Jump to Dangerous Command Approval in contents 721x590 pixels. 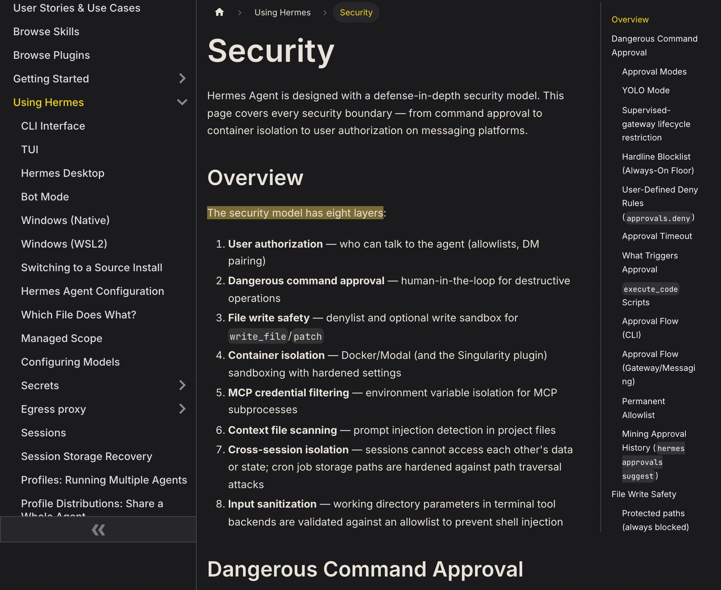654,45
